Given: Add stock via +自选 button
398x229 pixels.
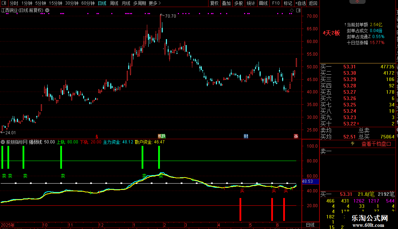Looking at the screenshot, I should (x=301, y=3).
